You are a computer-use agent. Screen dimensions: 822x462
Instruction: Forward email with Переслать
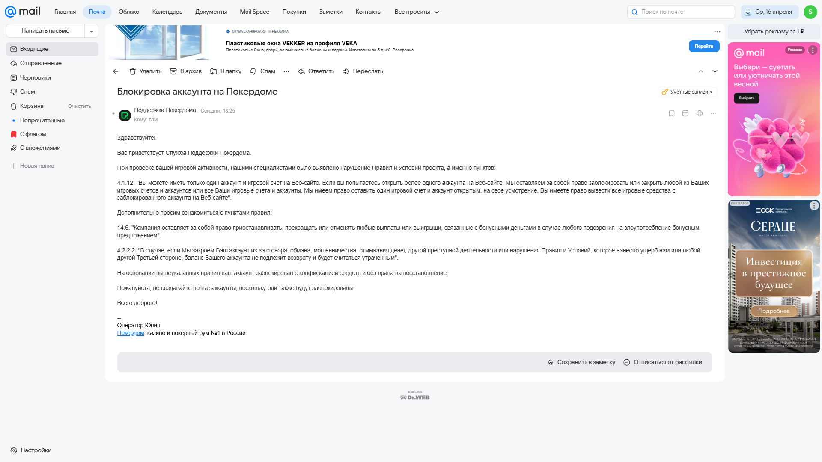tap(363, 71)
